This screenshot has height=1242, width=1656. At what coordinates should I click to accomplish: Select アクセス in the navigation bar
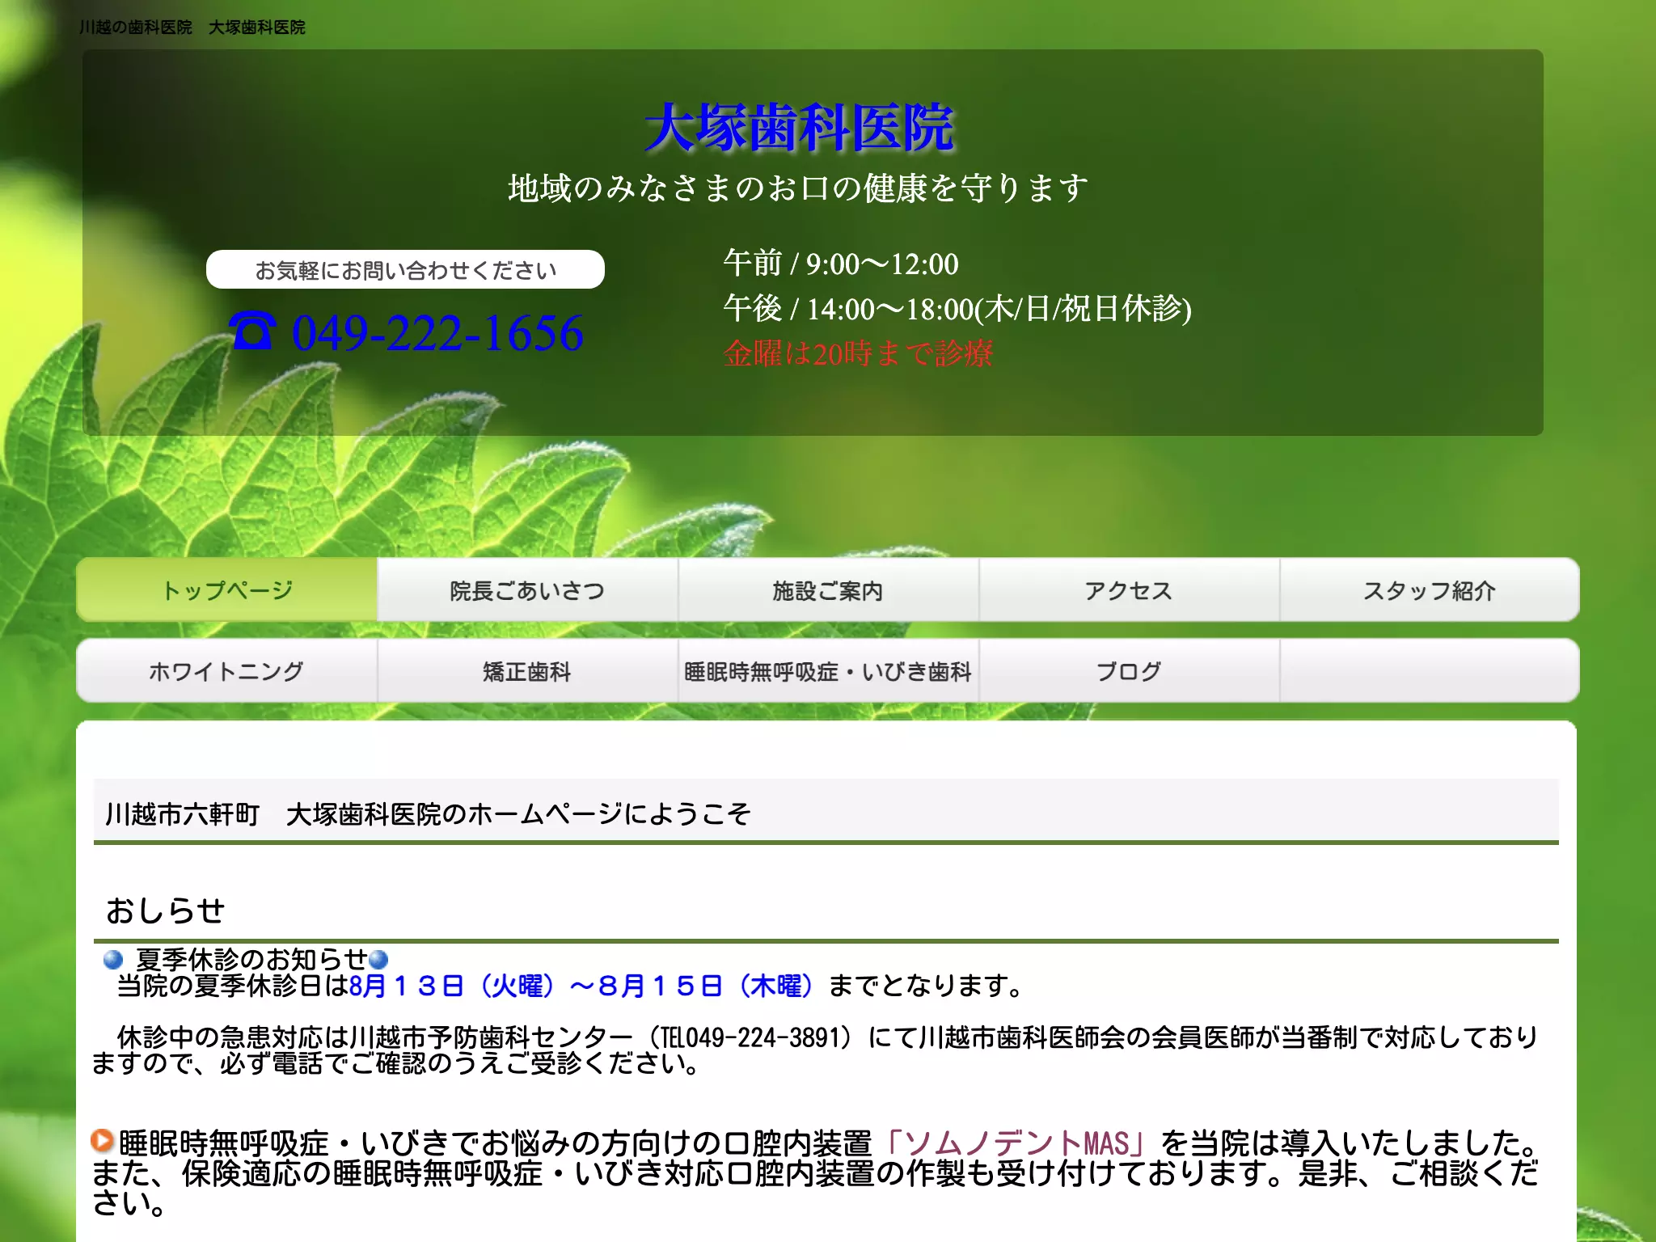click(x=1129, y=589)
